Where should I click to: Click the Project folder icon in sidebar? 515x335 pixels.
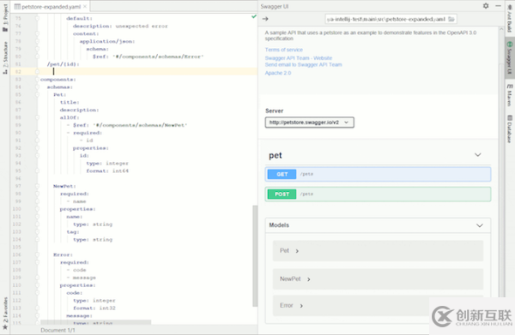(x=5, y=29)
